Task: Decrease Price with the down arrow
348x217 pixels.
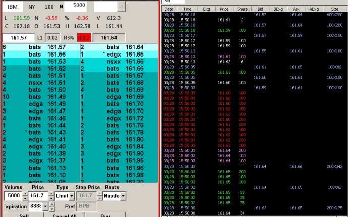Action: pyautogui.click(x=51, y=198)
